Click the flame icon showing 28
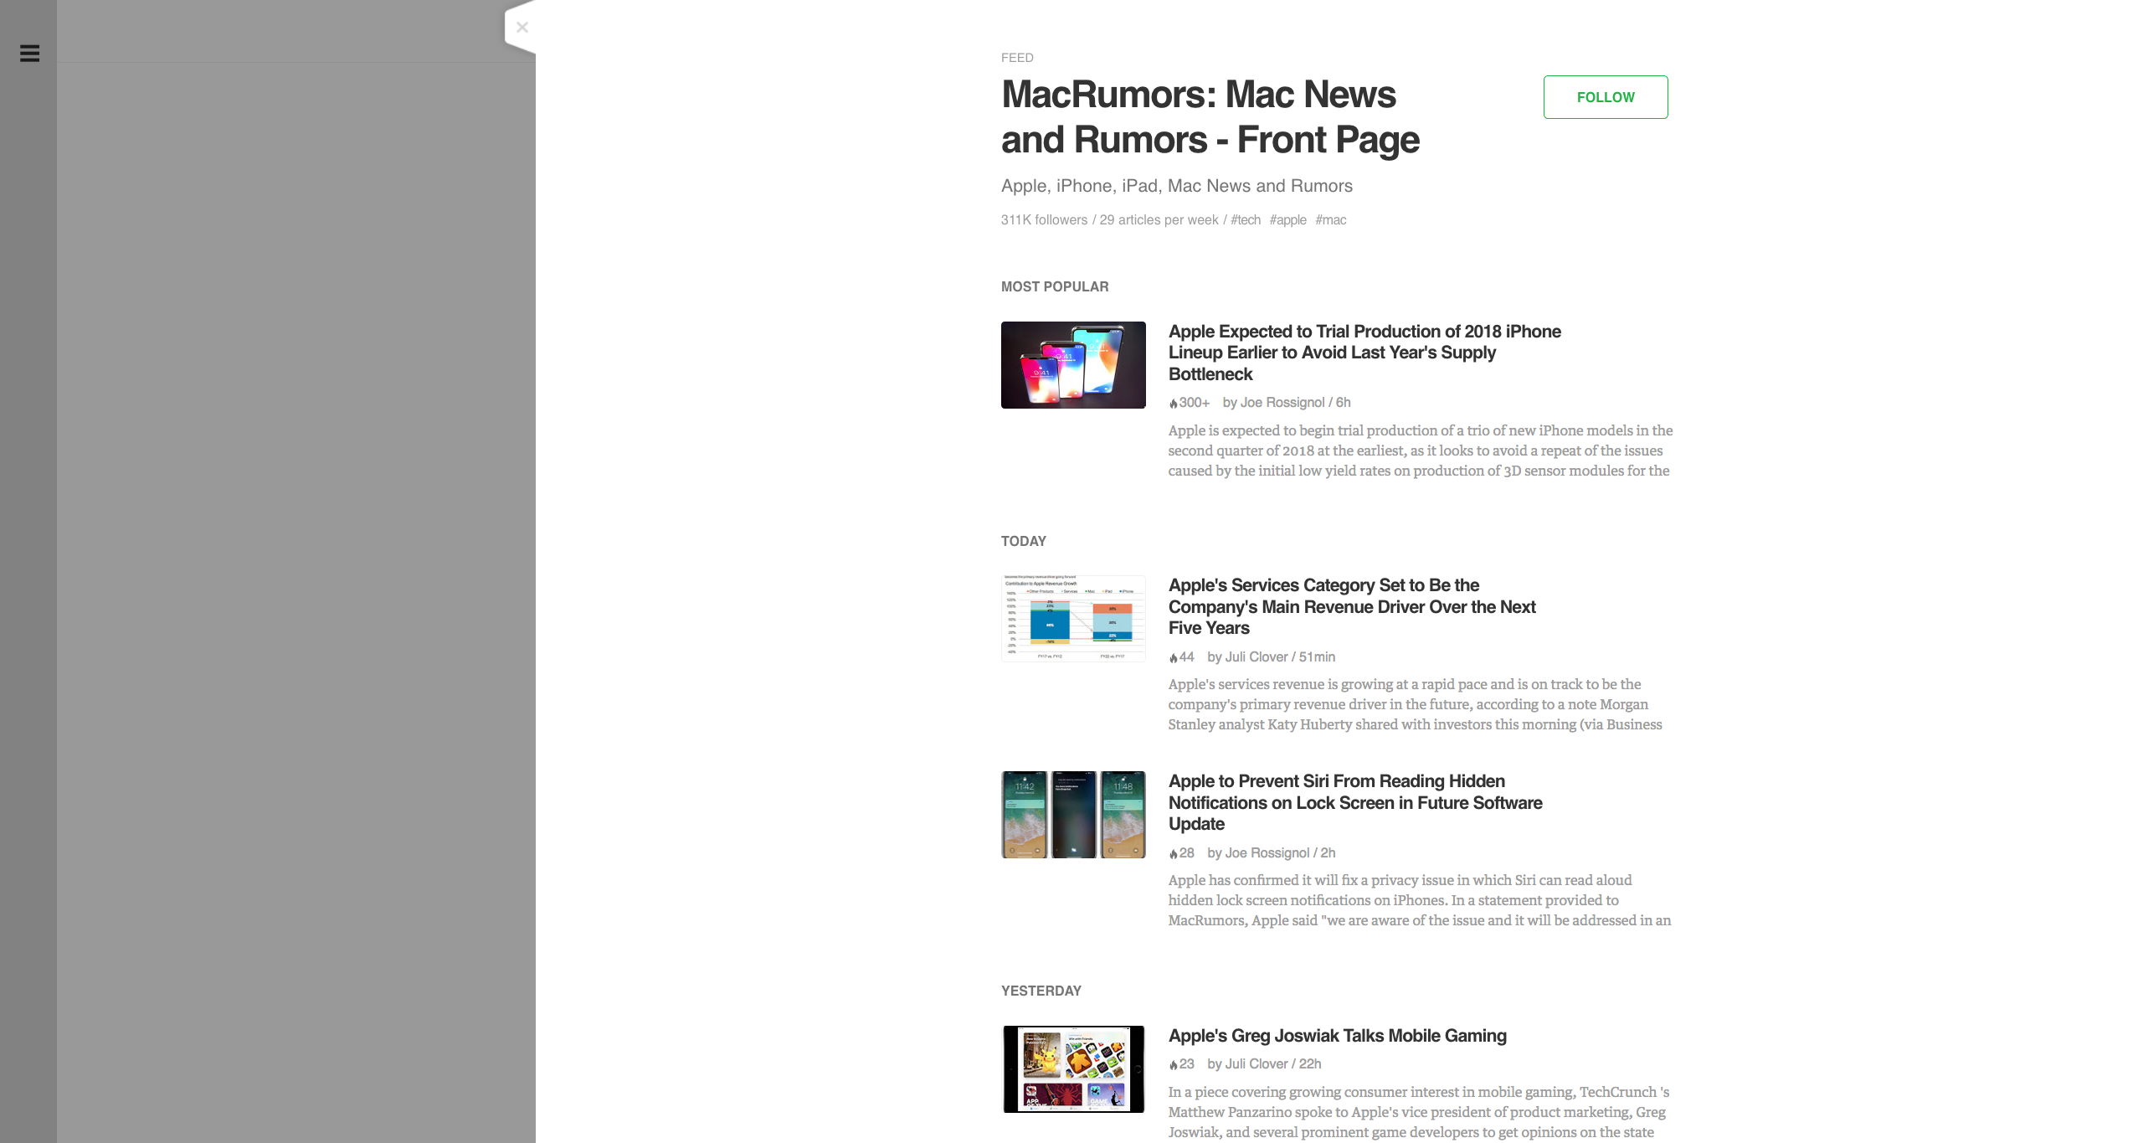Screen dimensions: 2143x1143 pos(1174,854)
